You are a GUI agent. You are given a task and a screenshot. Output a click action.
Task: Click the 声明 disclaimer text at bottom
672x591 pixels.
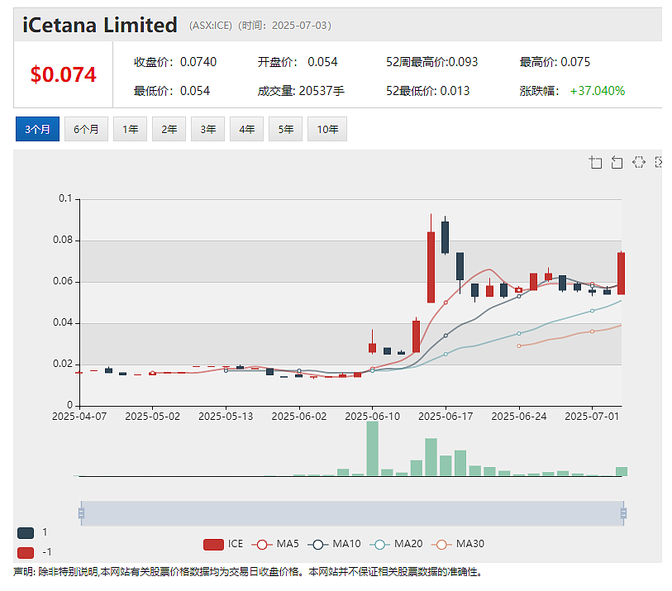tap(248, 572)
